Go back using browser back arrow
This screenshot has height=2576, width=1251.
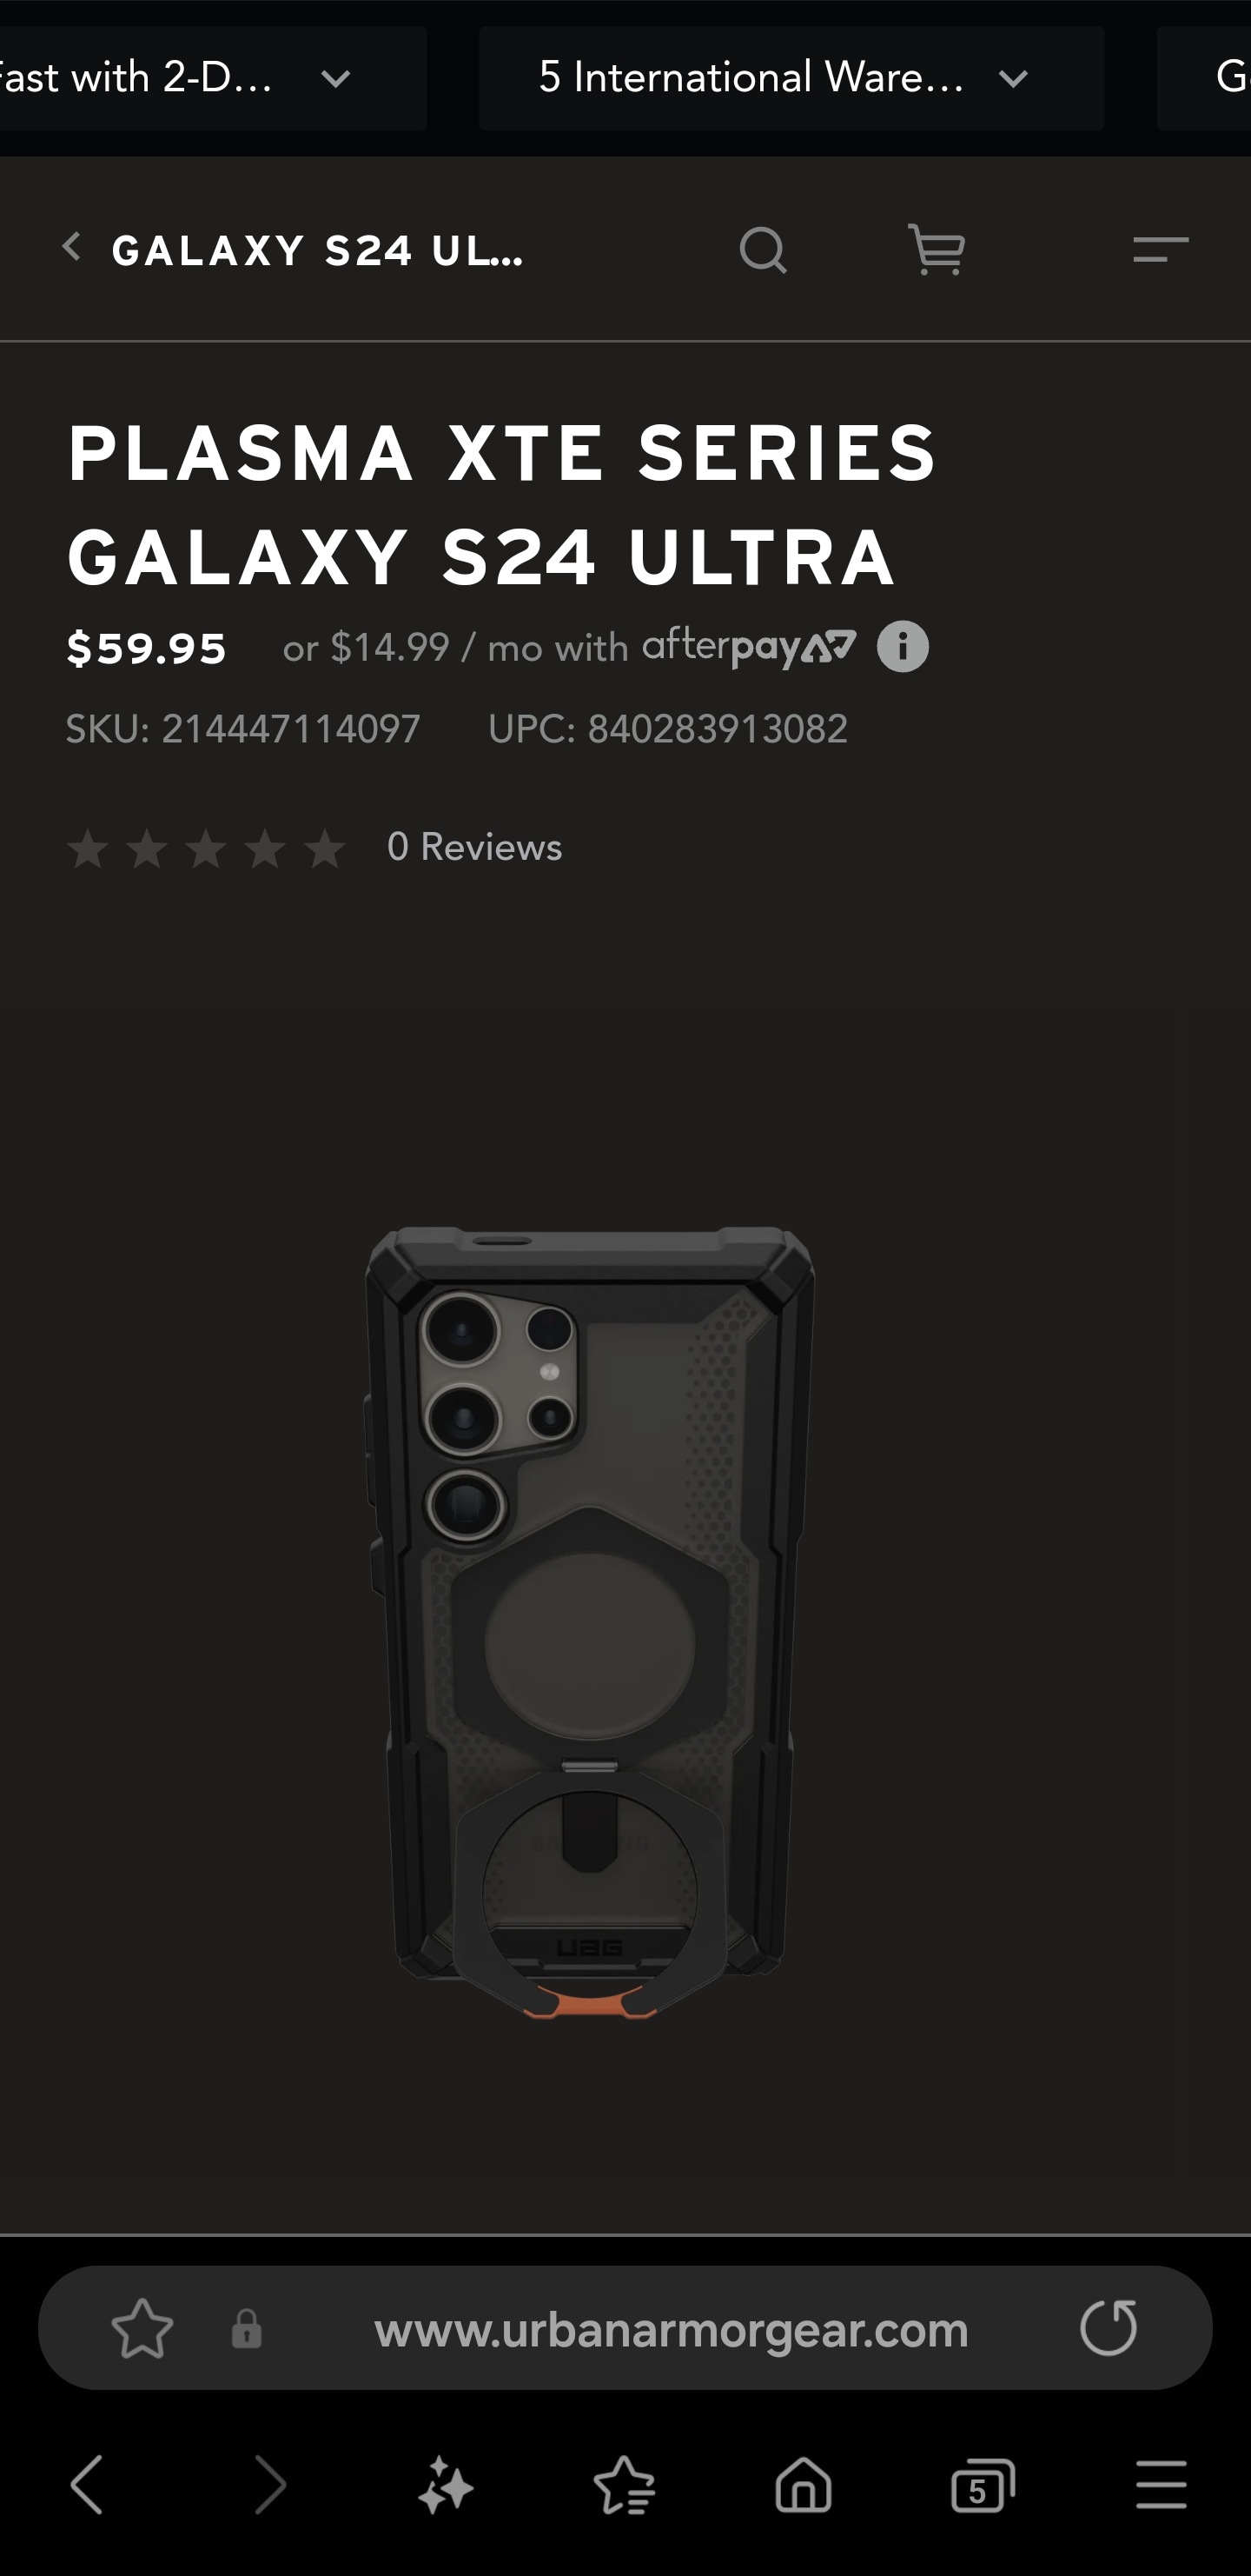[87, 2485]
